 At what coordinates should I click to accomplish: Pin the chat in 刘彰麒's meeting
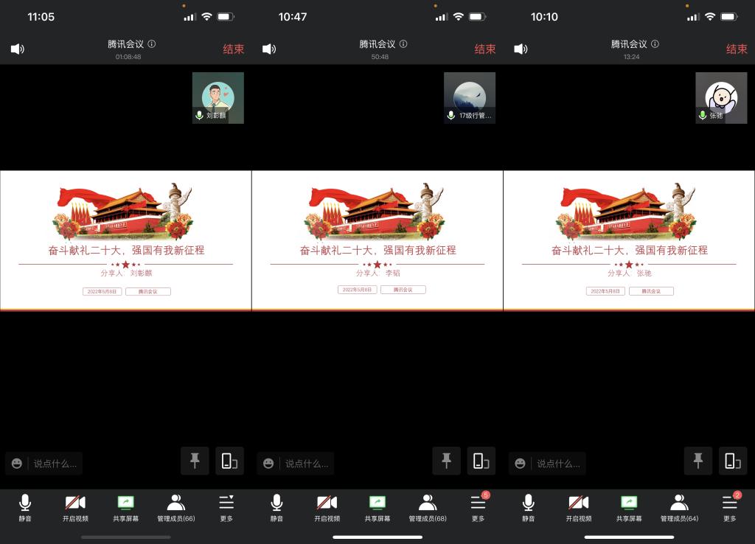point(195,461)
